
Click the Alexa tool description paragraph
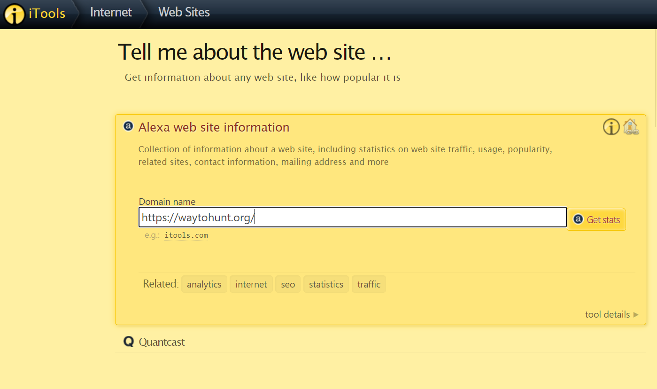click(345, 156)
